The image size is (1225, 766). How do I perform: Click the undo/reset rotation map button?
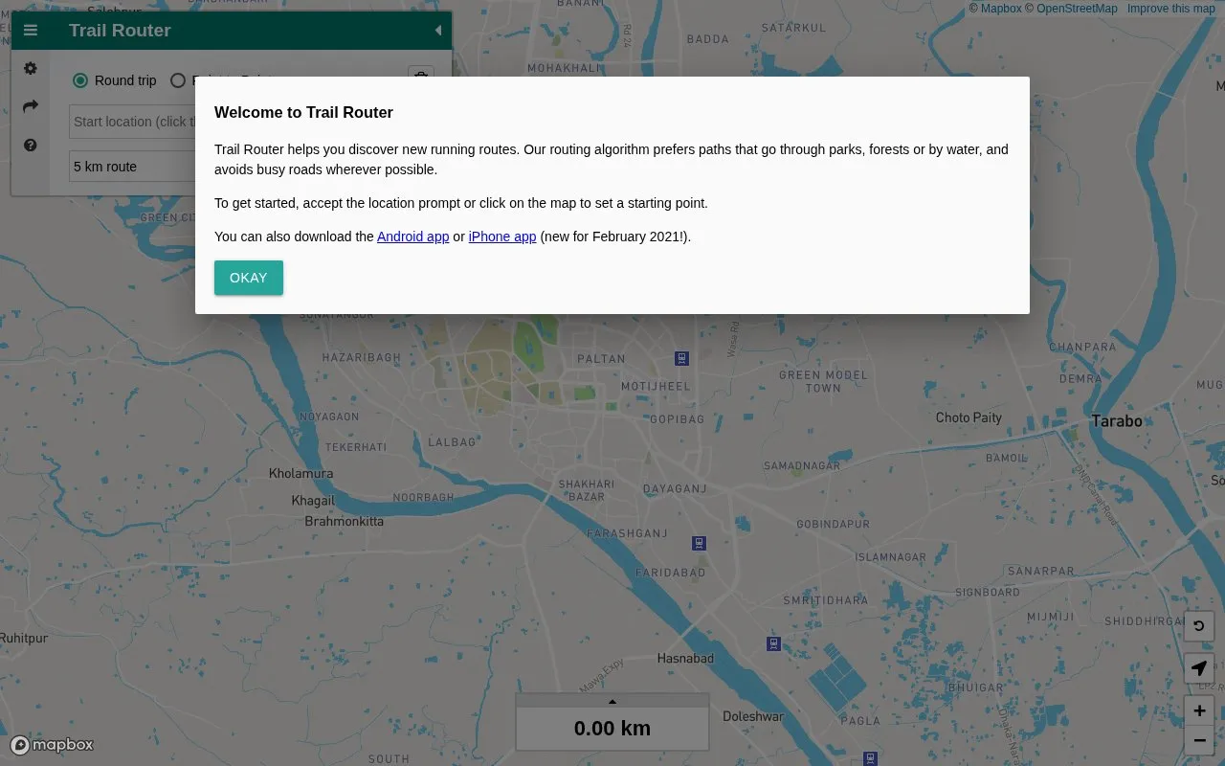tap(1199, 627)
